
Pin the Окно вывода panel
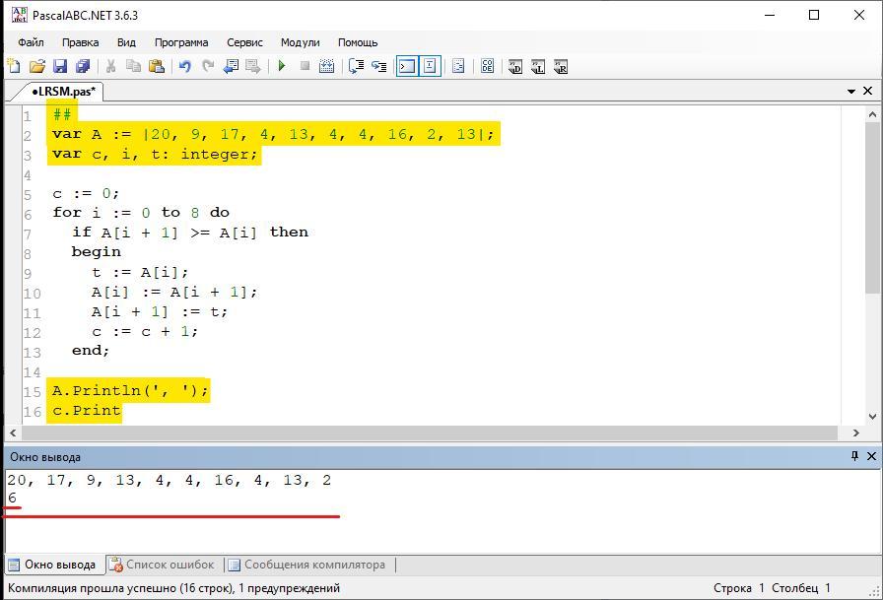click(x=854, y=456)
